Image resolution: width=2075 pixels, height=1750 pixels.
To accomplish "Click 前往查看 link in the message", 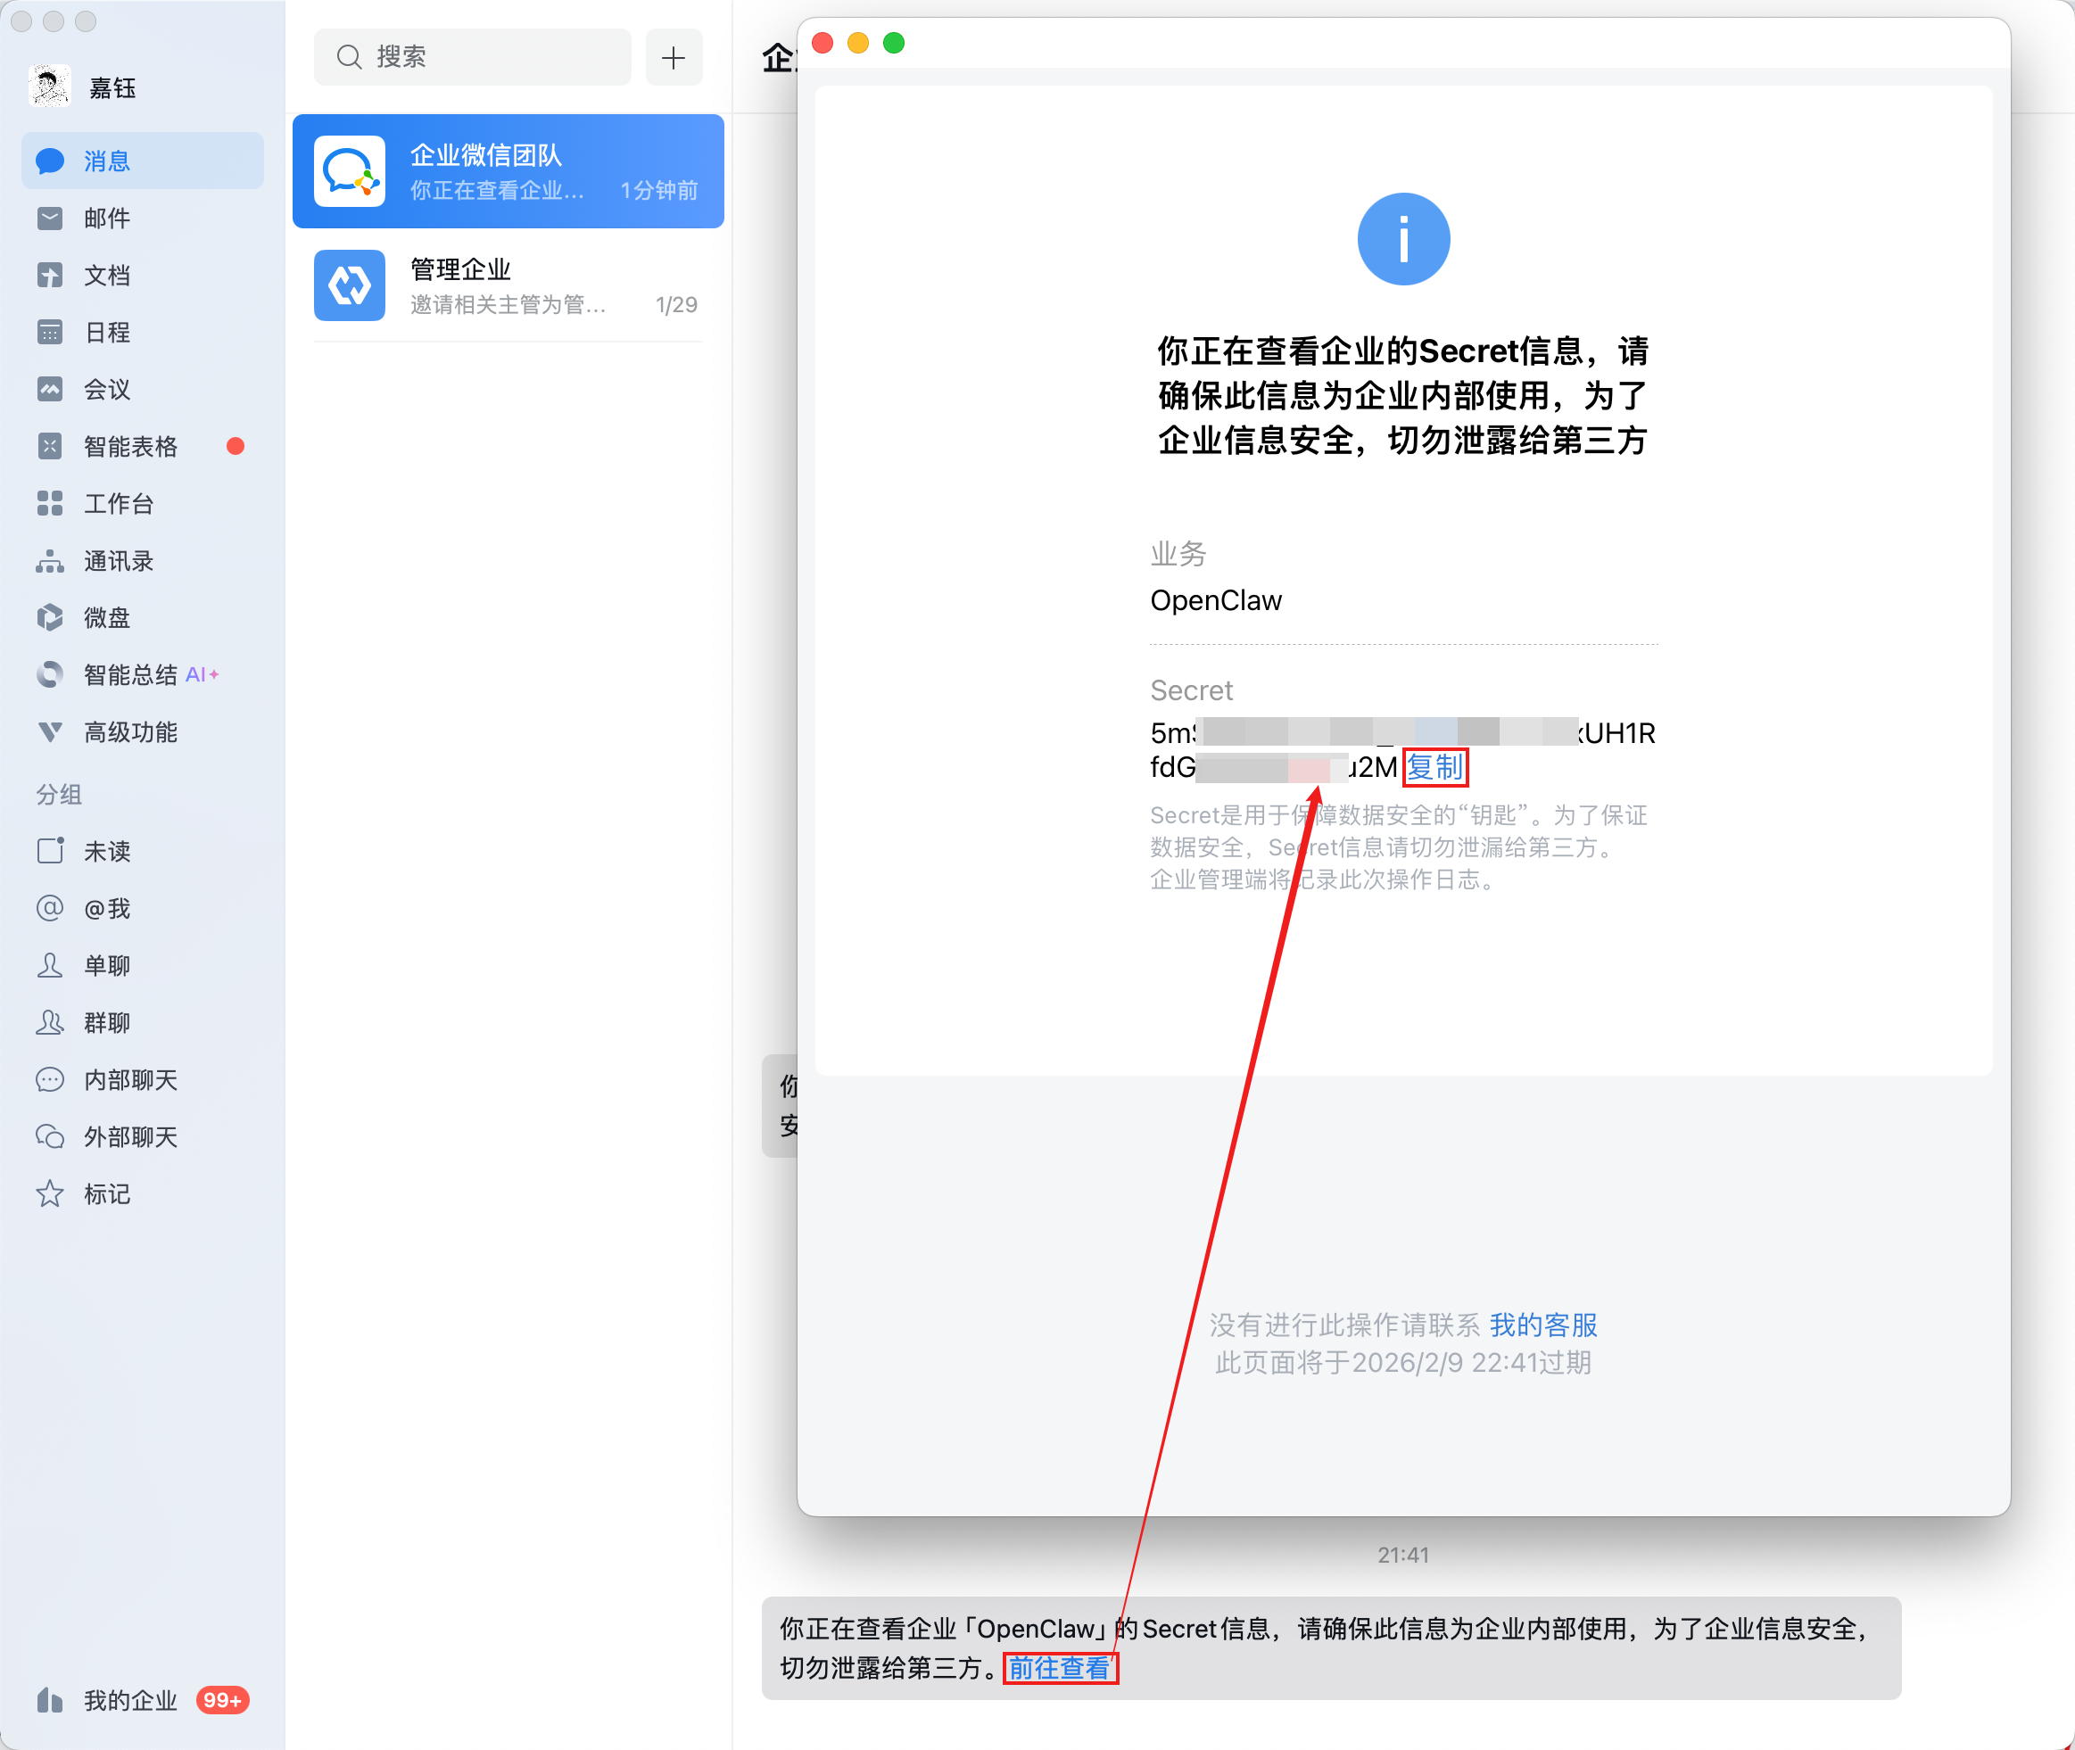I will click(1059, 1668).
